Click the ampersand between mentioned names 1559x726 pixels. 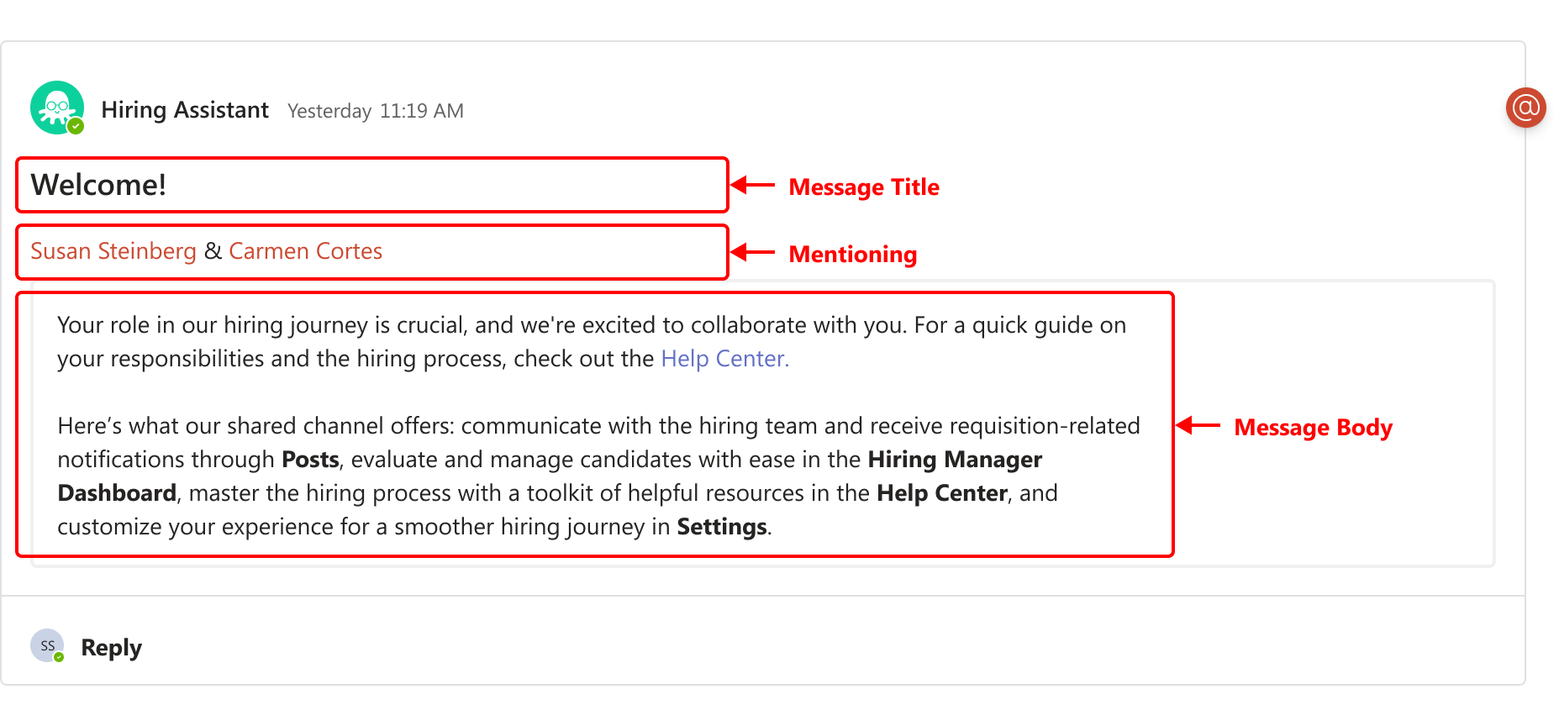(x=213, y=251)
